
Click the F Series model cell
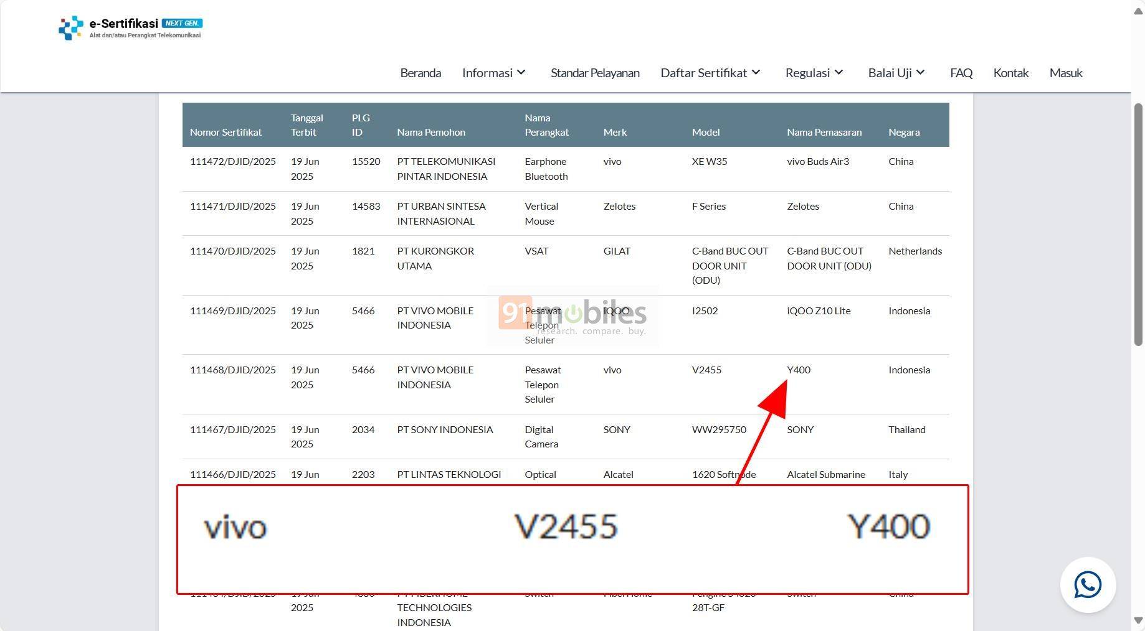(709, 206)
